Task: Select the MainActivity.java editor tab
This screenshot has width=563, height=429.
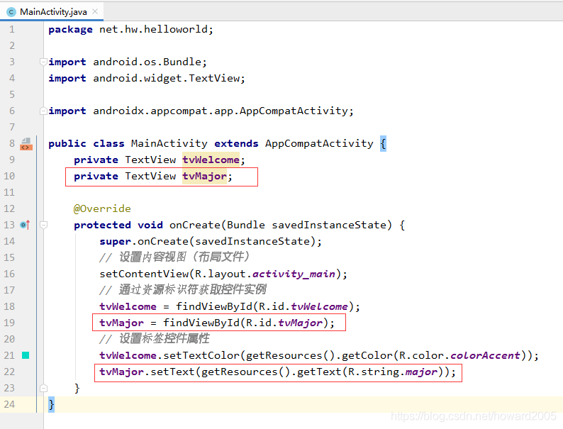Action: pyautogui.click(x=52, y=12)
